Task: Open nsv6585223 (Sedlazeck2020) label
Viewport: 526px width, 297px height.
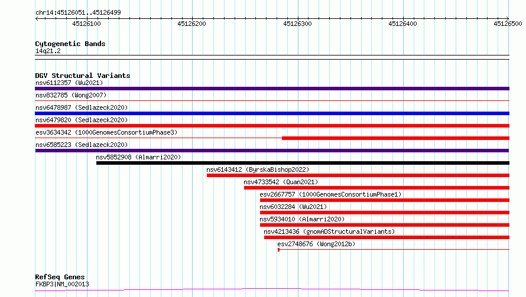Action: point(82,145)
